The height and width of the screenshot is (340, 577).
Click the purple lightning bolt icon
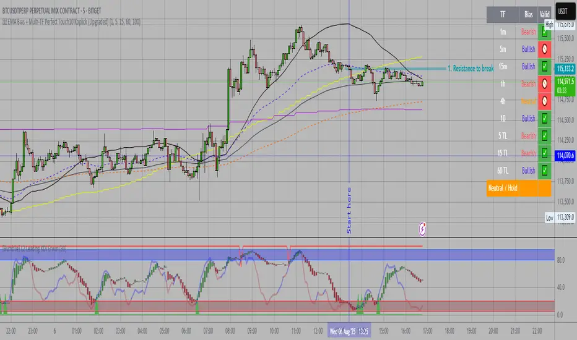[422, 228]
